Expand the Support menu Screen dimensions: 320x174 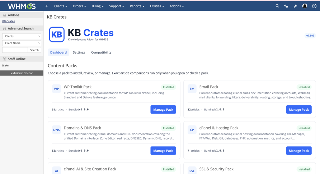tap(117, 6)
